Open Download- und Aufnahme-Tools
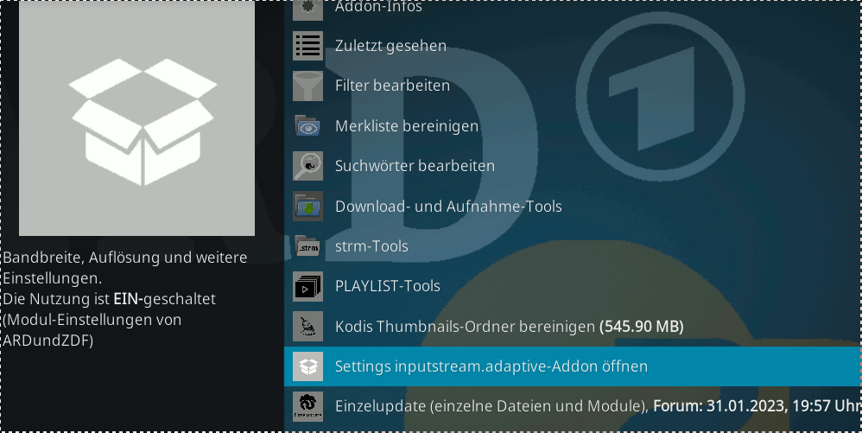The image size is (862, 433). coord(573,206)
